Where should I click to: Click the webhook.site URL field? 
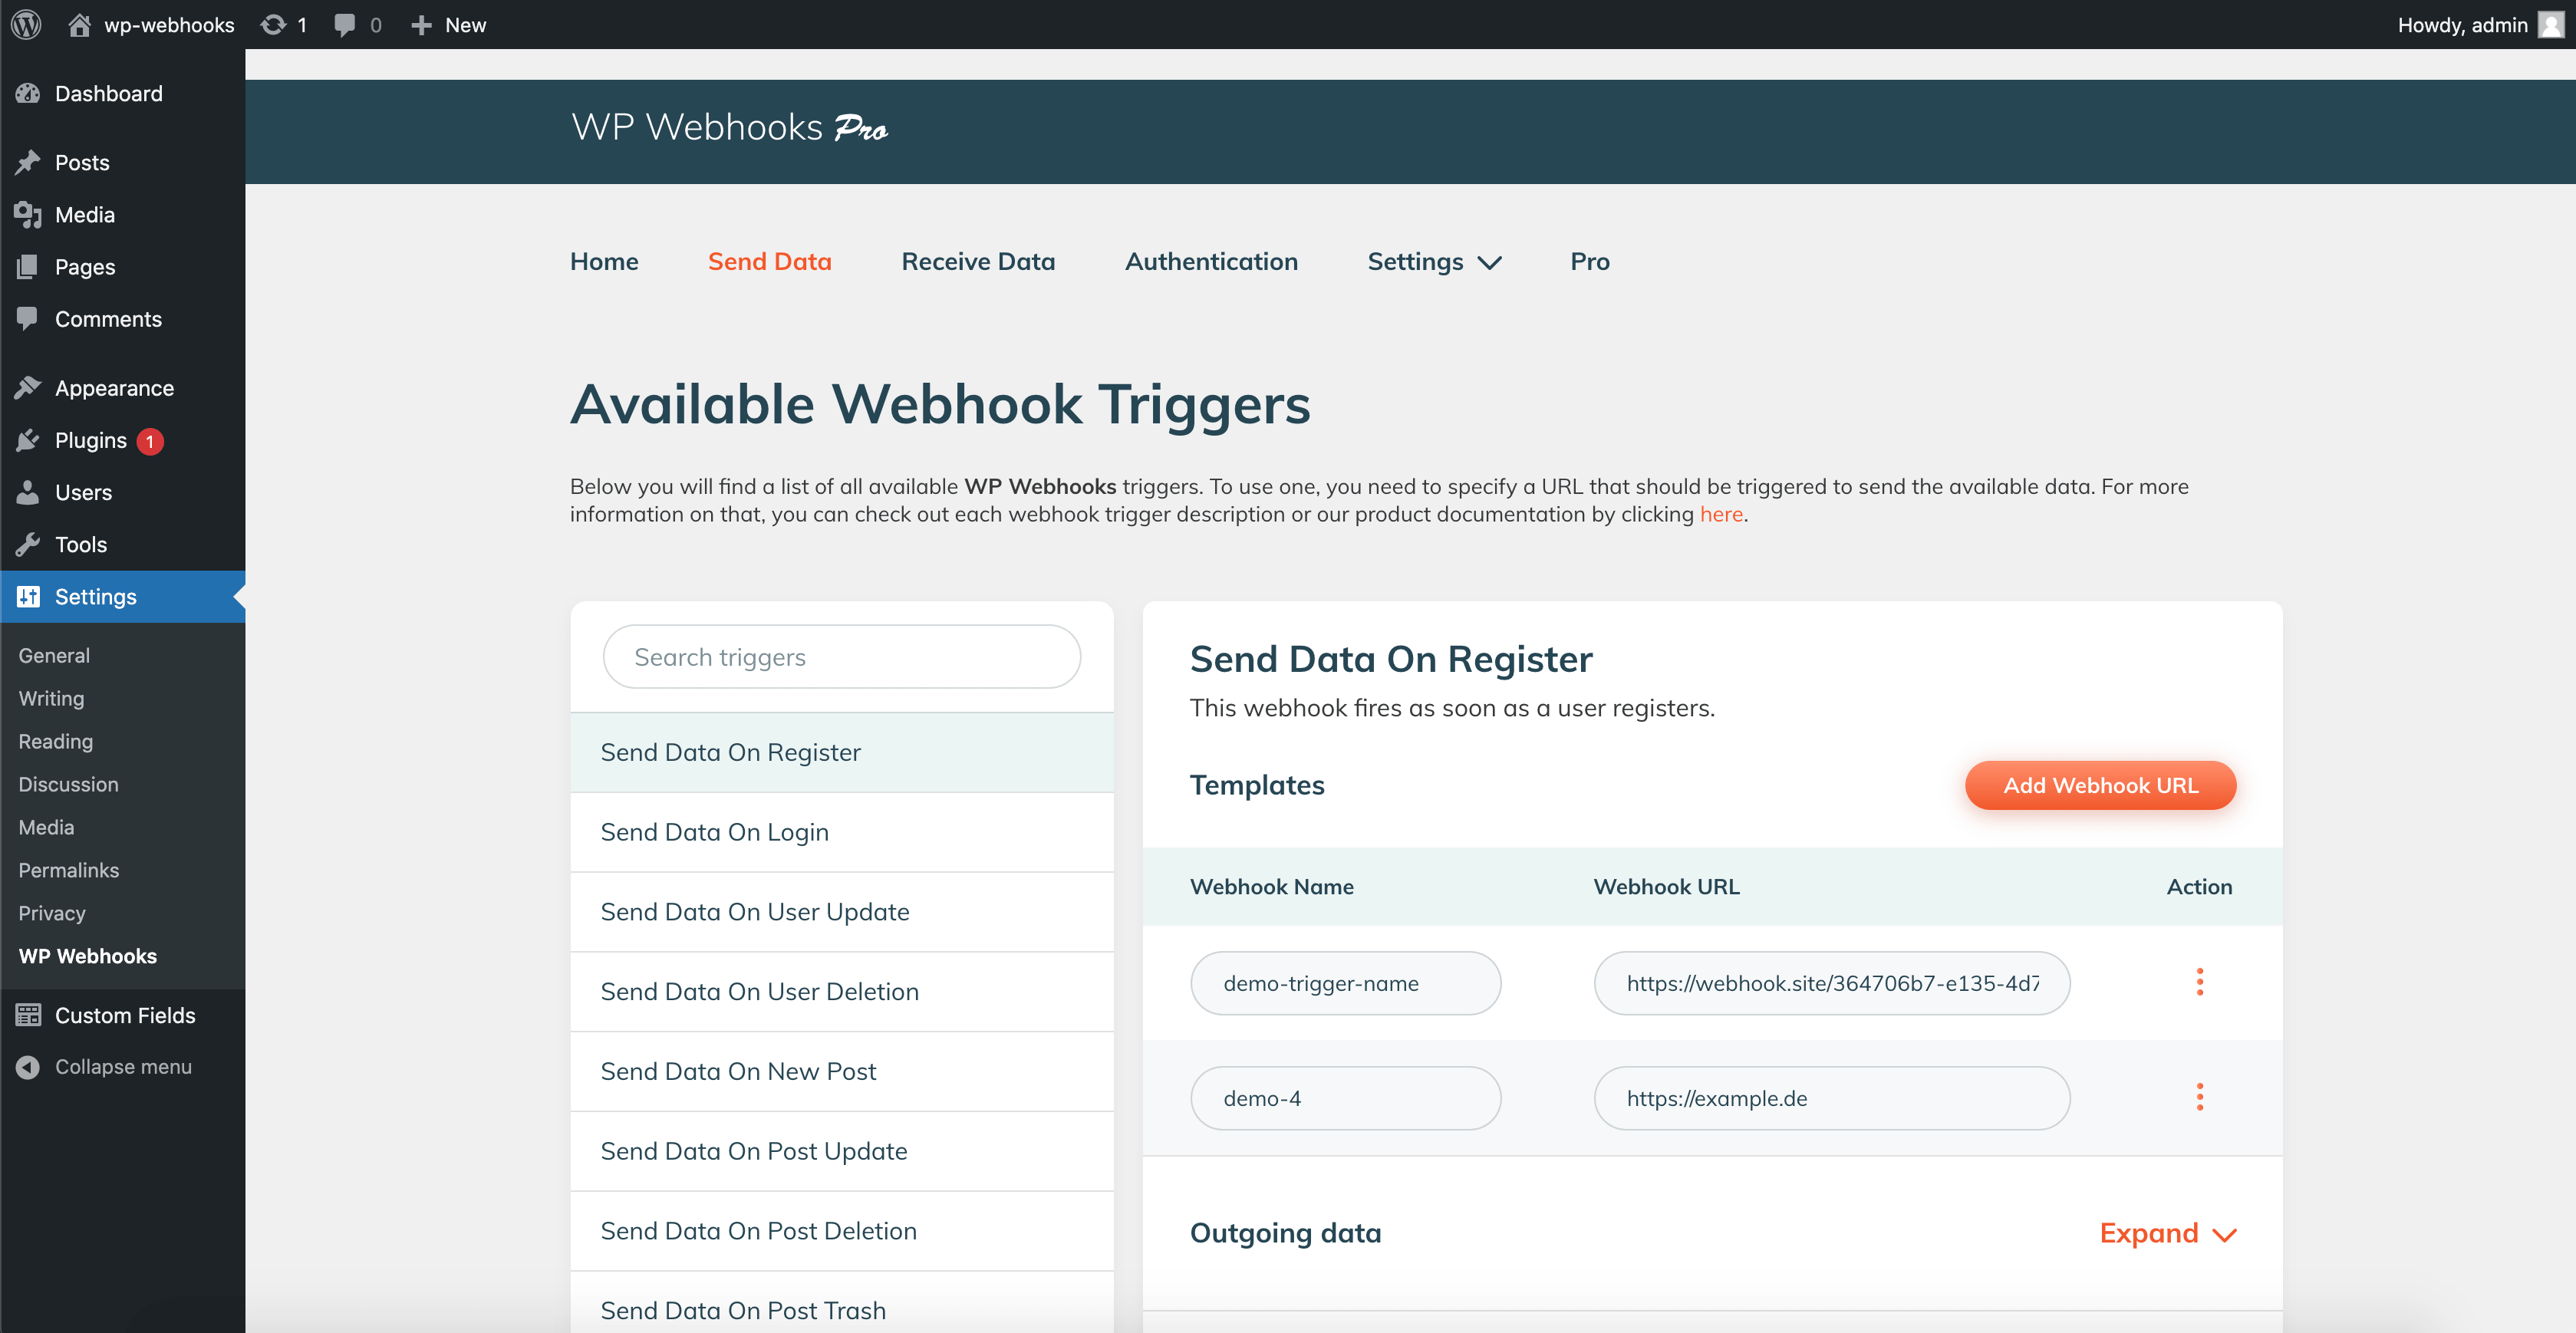point(1831,983)
